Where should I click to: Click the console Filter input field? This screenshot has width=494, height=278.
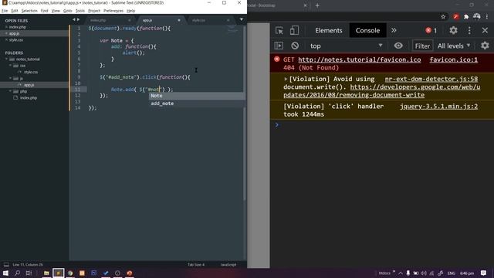coord(422,46)
